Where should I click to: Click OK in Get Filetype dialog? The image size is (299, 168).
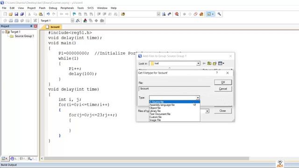tap(223, 82)
